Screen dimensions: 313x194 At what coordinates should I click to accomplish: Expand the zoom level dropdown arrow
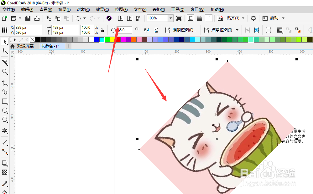[170, 18]
